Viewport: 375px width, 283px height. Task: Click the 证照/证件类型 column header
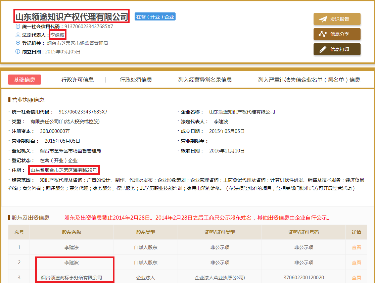click(220, 232)
